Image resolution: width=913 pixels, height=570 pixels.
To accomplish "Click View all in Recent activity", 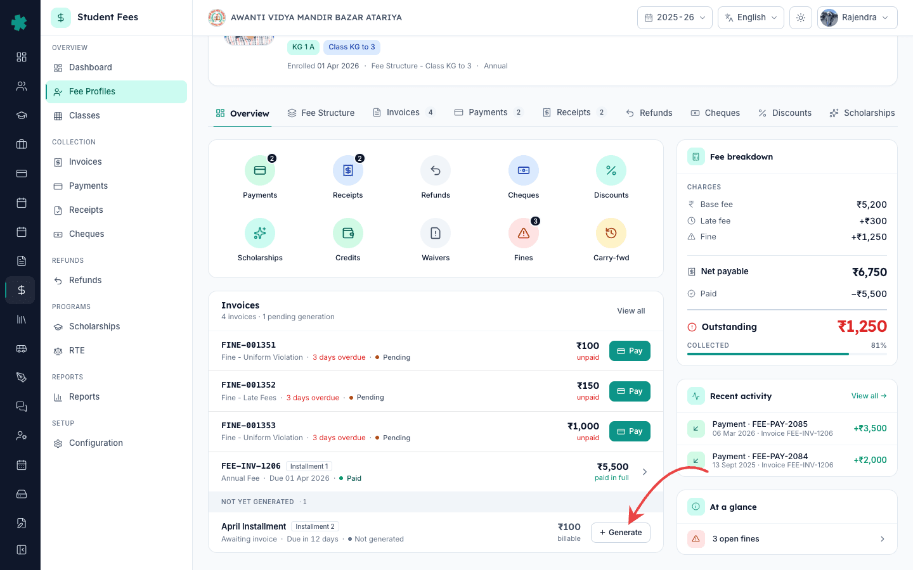I will click(869, 396).
